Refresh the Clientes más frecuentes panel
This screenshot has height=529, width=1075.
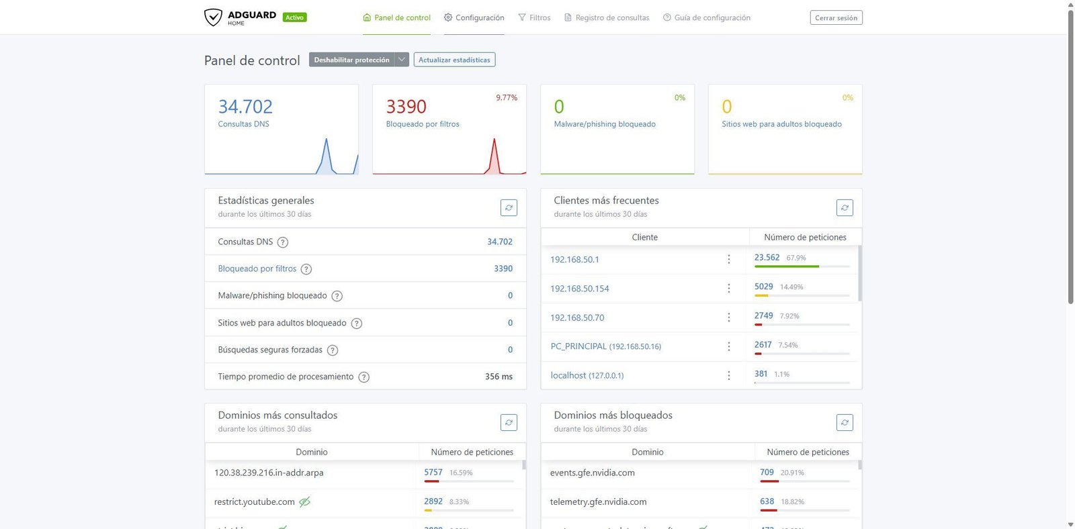click(845, 208)
